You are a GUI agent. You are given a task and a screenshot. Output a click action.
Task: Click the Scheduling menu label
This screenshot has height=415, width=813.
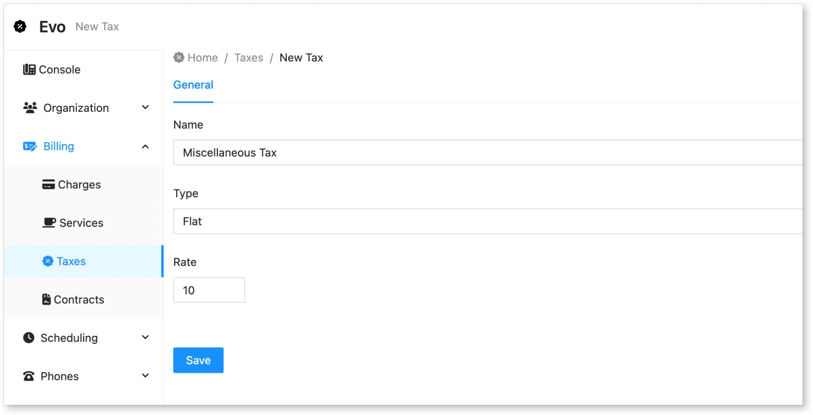coord(69,338)
